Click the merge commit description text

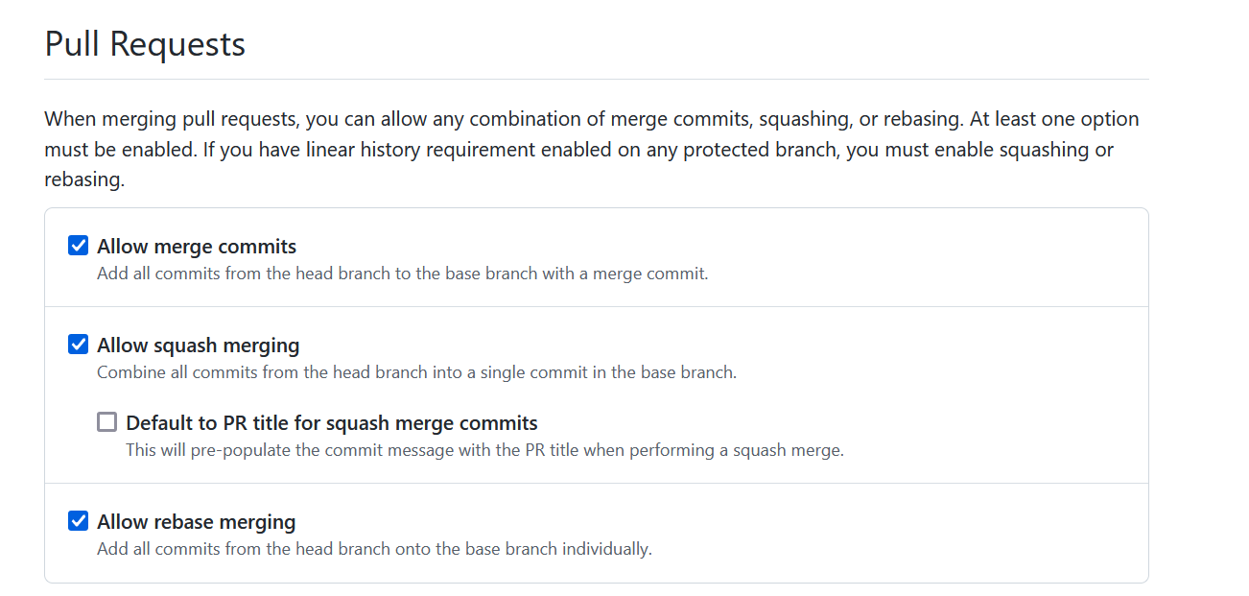click(x=403, y=273)
